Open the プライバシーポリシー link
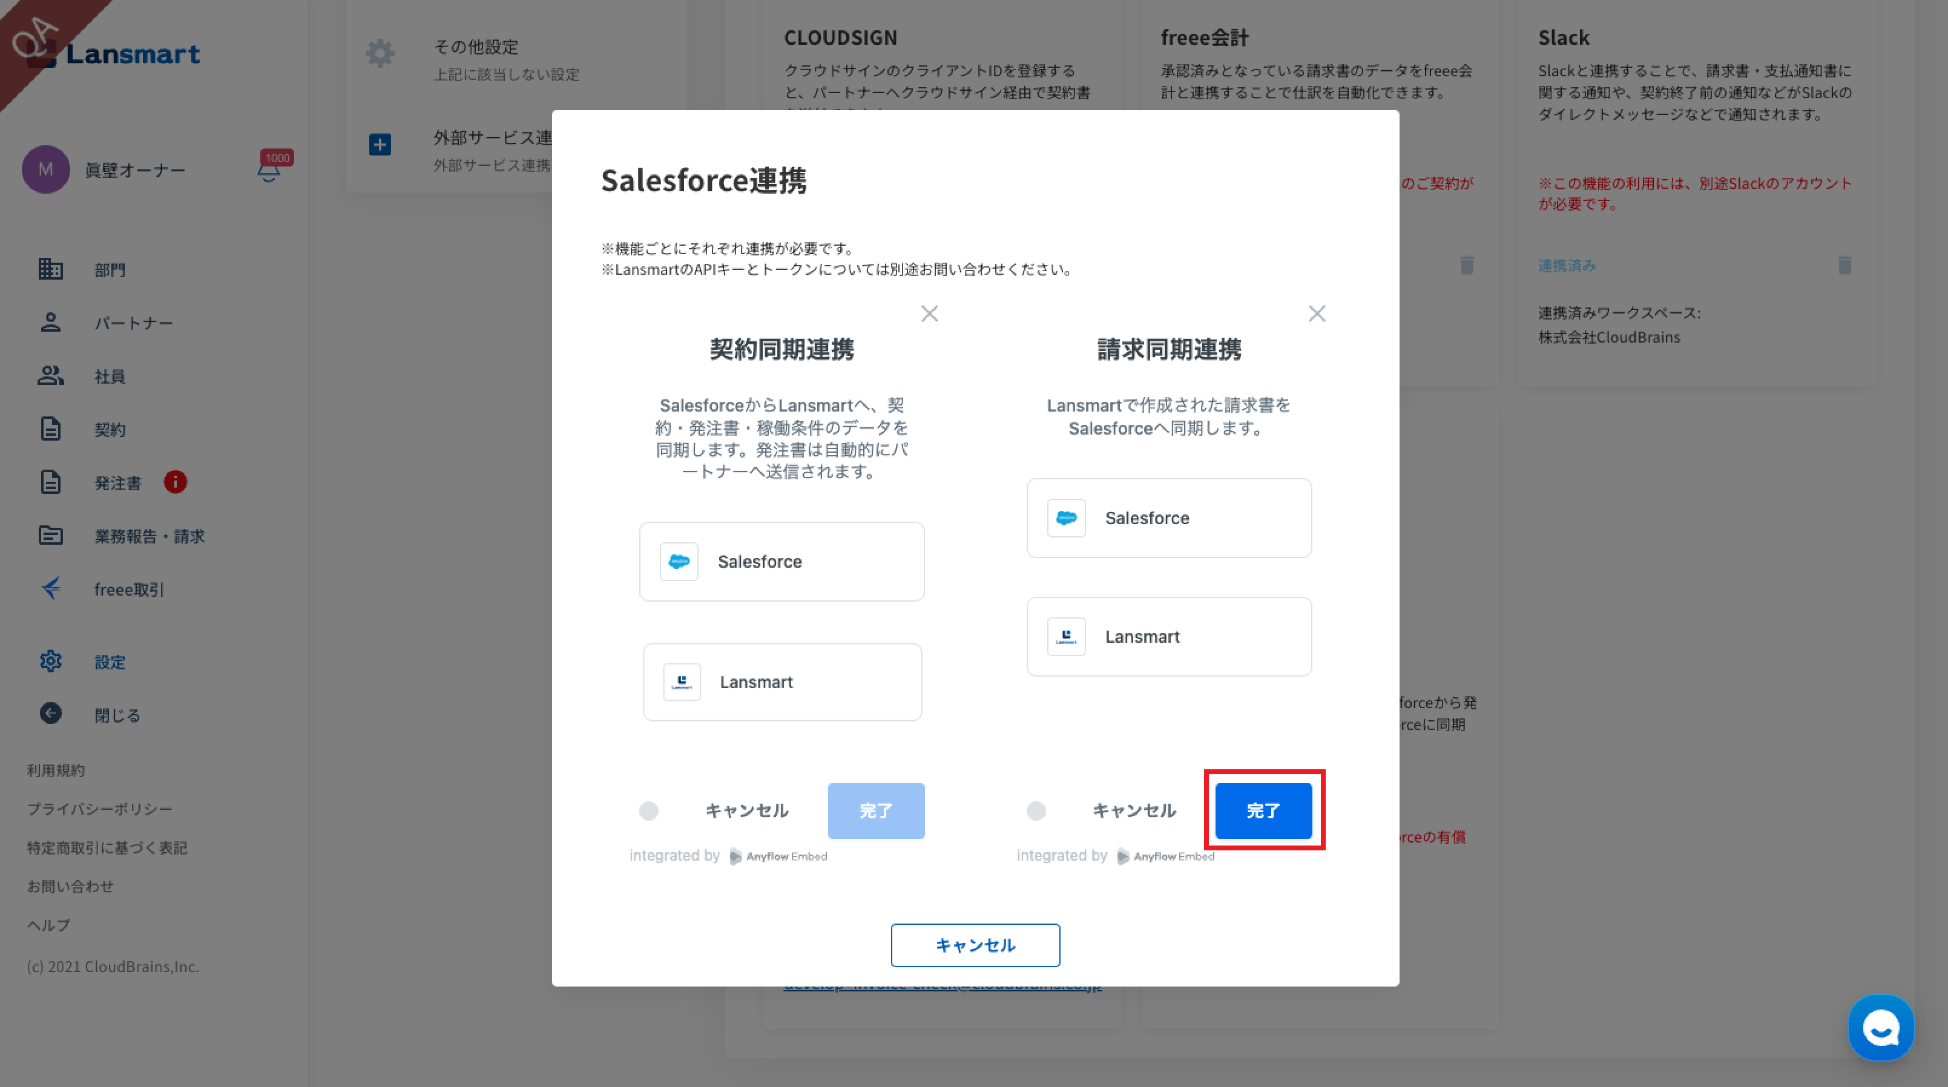1948x1087 pixels. point(100,809)
